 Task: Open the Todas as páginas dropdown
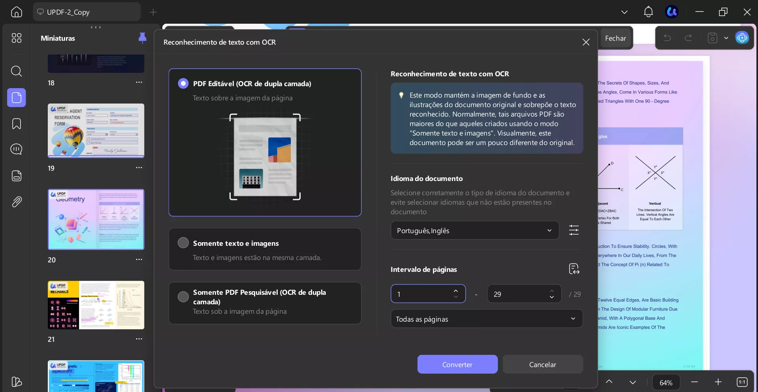tap(486, 318)
